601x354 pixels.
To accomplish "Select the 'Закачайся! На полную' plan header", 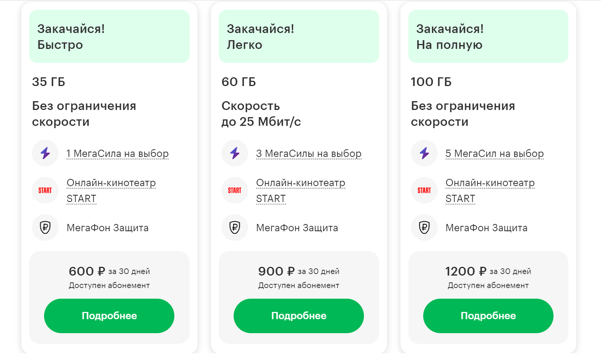I will [488, 36].
